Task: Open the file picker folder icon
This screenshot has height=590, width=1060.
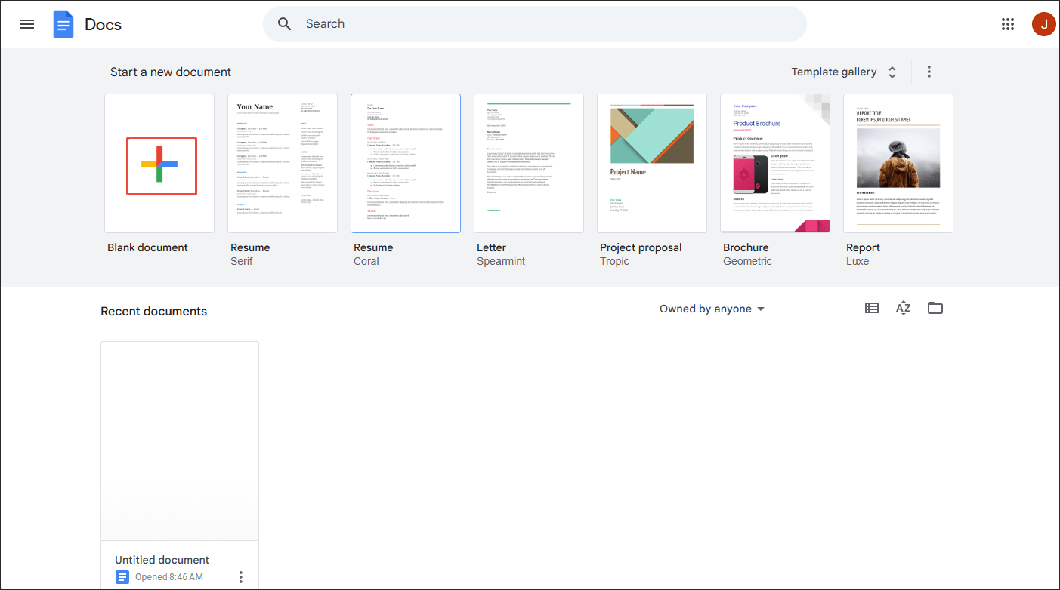Action: [935, 308]
